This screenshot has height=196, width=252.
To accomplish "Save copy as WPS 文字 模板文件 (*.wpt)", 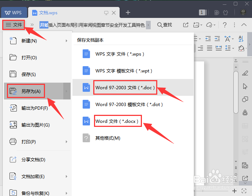I will point(133,71).
